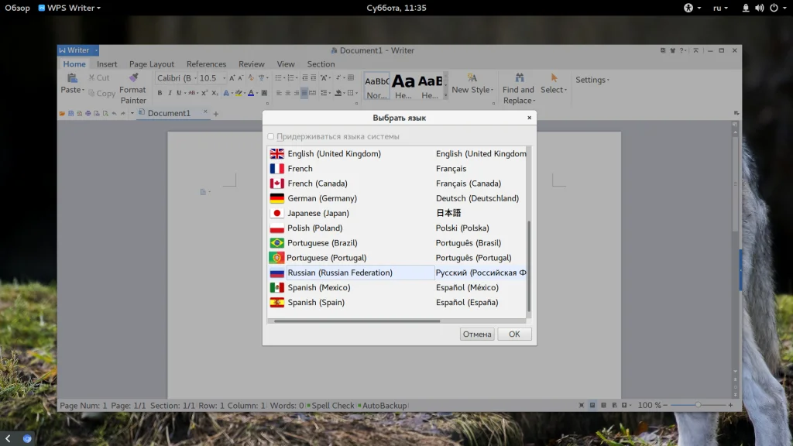Expand the Settings dropdown in ribbon
The image size is (793, 446).
[x=592, y=80]
